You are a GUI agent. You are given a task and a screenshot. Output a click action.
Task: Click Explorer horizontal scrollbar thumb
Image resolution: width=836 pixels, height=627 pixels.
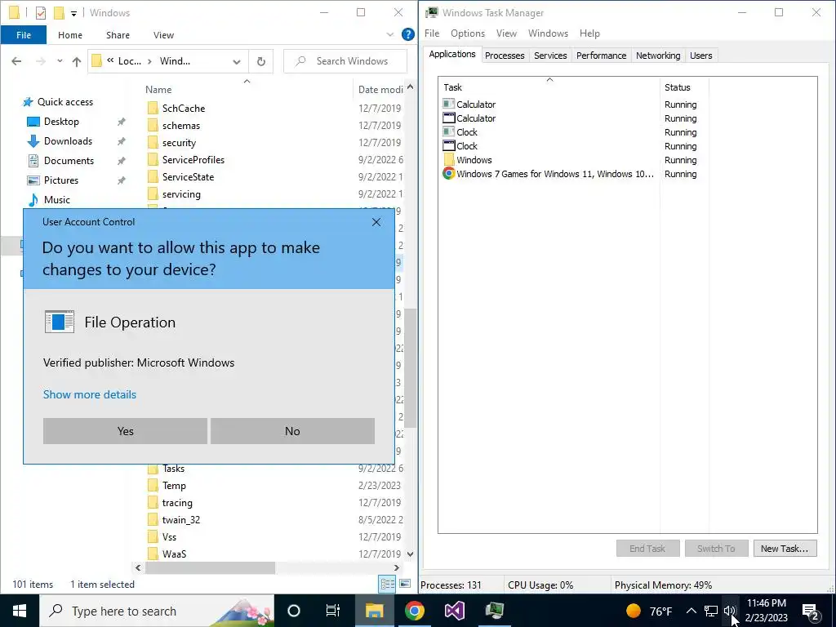click(210, 568)
